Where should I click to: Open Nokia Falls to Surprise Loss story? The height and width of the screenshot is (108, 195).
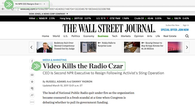pos(107,44)
